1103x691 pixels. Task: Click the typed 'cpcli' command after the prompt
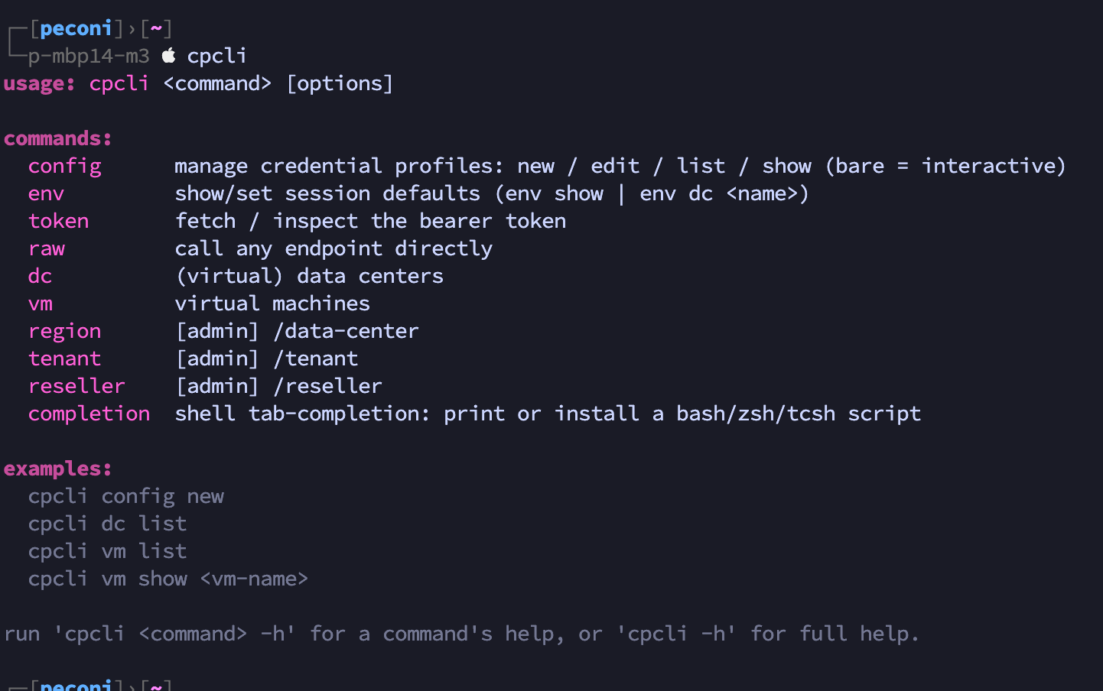(217, 57)
